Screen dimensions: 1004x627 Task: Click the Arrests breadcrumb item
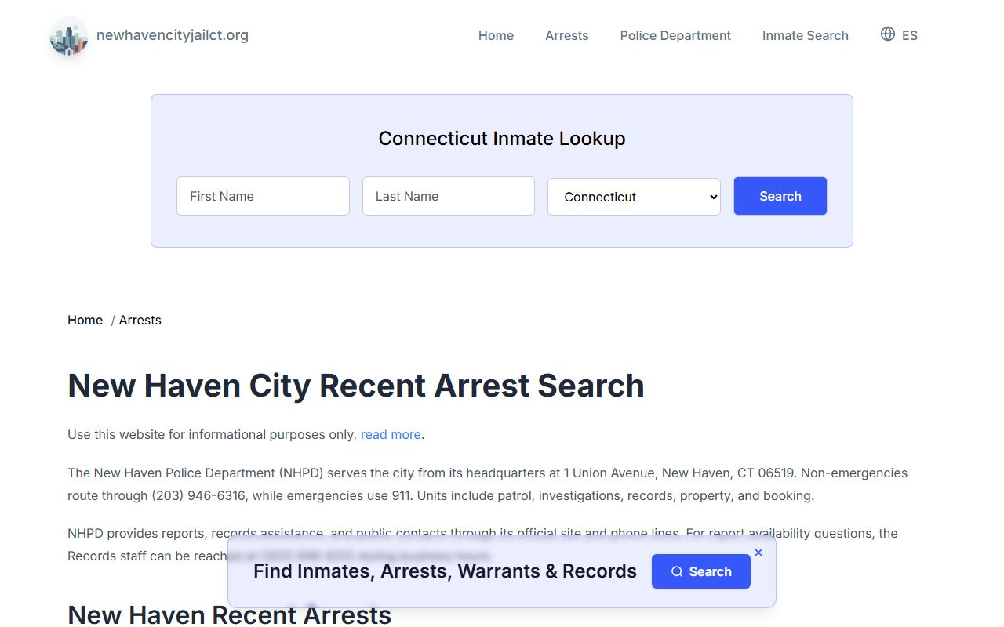[x=140, y=320]
